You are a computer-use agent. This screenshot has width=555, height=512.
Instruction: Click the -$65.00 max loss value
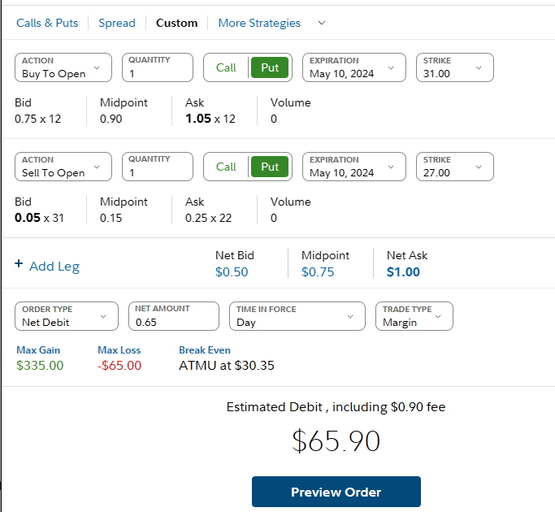click(119, 366)
